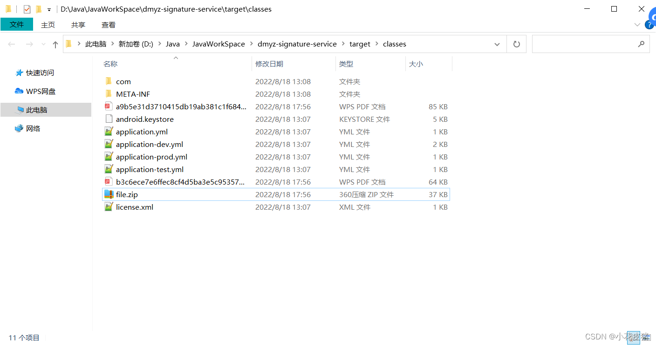
Task: Click the KEYSTORE 文件 type cell
Action: 365,119
